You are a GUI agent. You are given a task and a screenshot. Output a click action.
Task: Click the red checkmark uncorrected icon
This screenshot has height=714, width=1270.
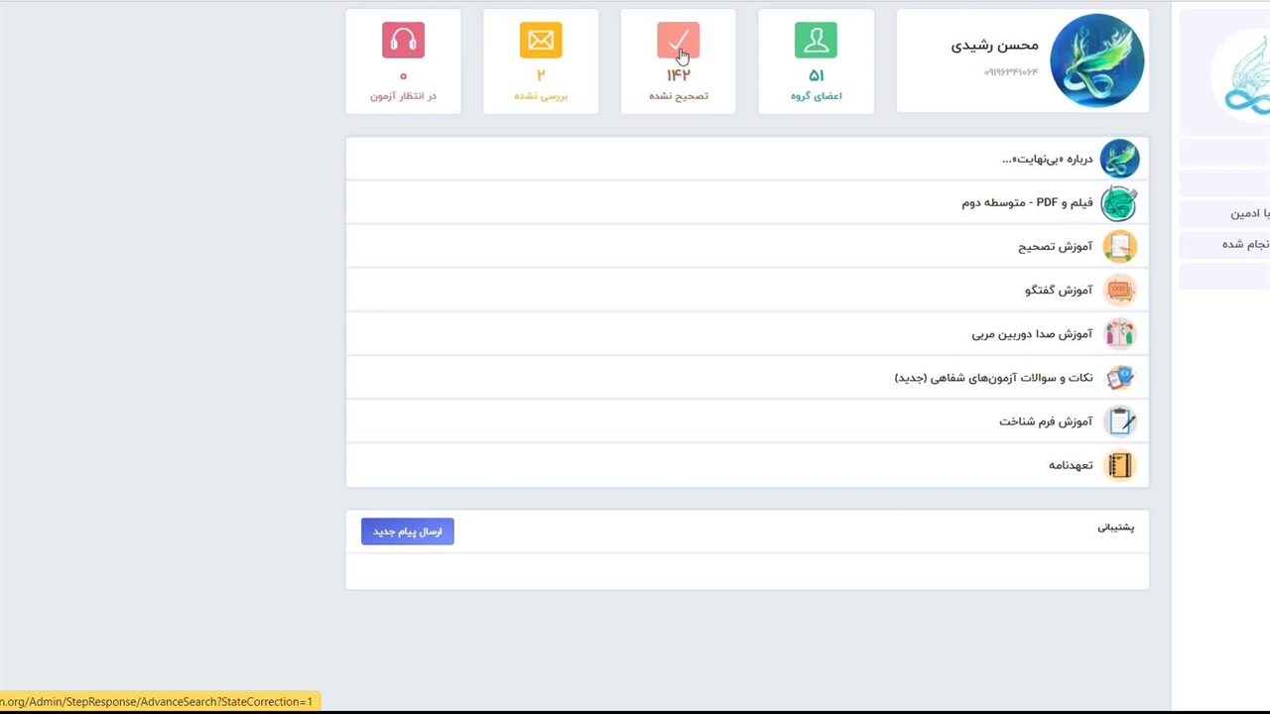678,41
